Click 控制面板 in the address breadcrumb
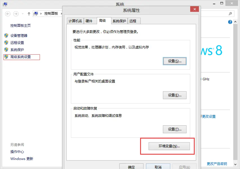Screen dimensions: 240x169 point(51,14)
